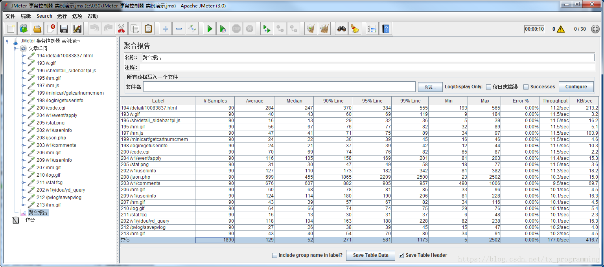Click the New test plan icon
Image resolution: width=604 pixels, height=267 pixels.
coord(11,29)
